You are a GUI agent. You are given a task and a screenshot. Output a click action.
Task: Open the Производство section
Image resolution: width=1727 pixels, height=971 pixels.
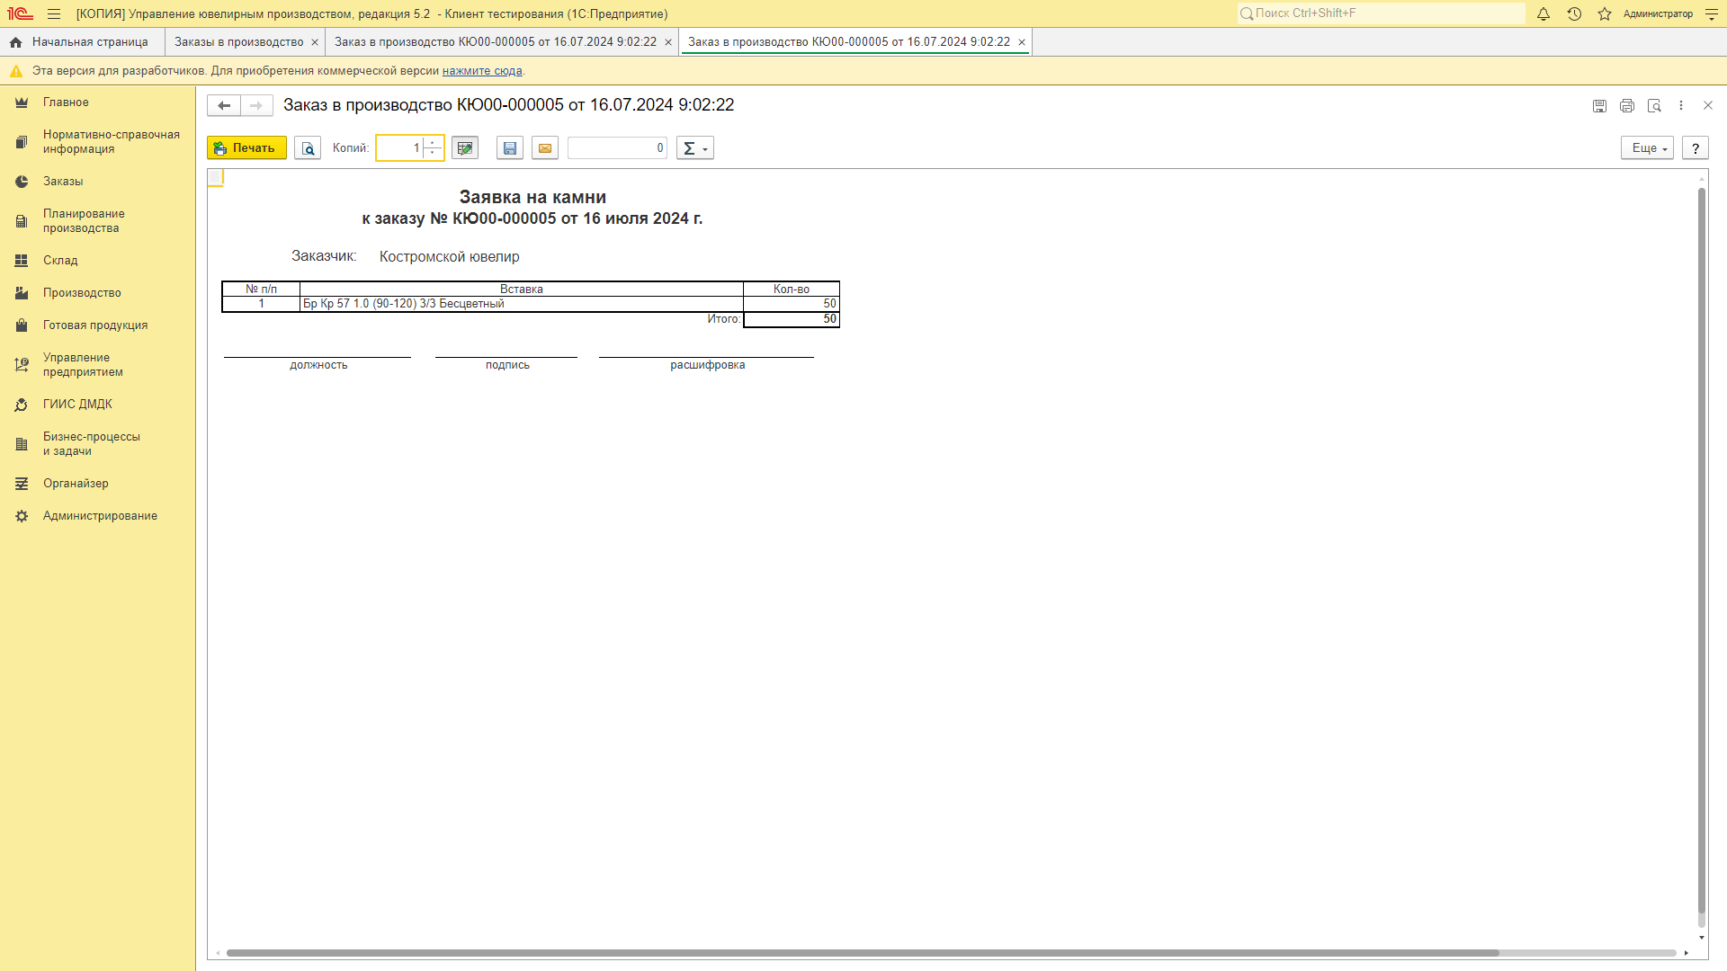pos(97,293)
